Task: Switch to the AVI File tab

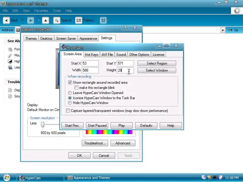Action: pyautogui.click(x=107, y=55)
